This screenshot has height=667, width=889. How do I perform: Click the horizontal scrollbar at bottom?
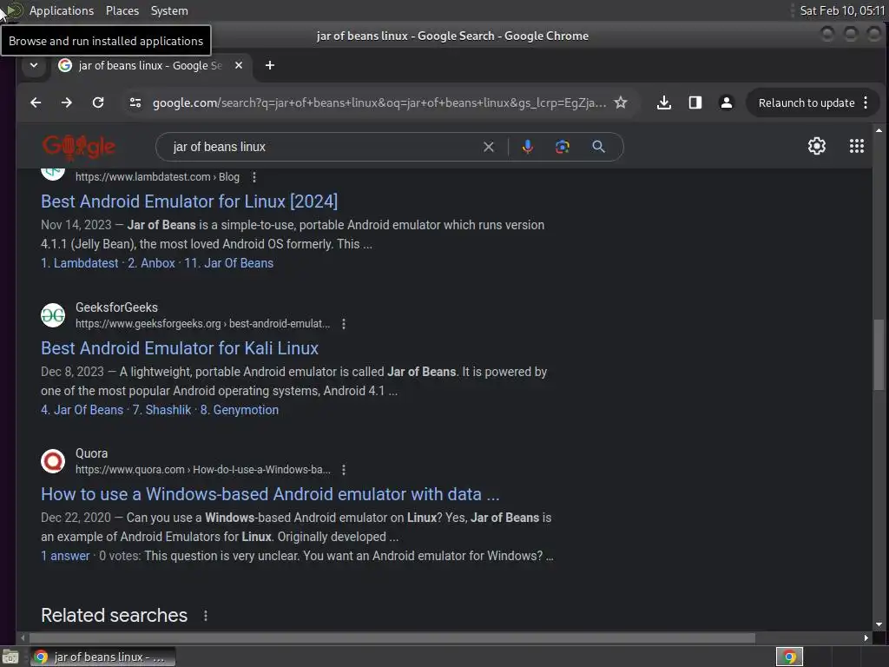(392, 638)
